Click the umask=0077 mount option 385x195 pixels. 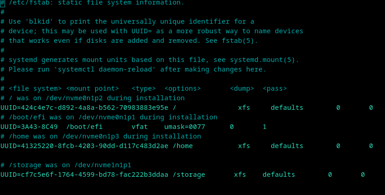(x=184, y=127)
